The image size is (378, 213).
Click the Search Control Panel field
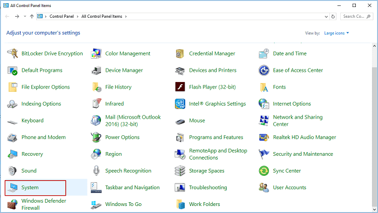coord(356,16)
